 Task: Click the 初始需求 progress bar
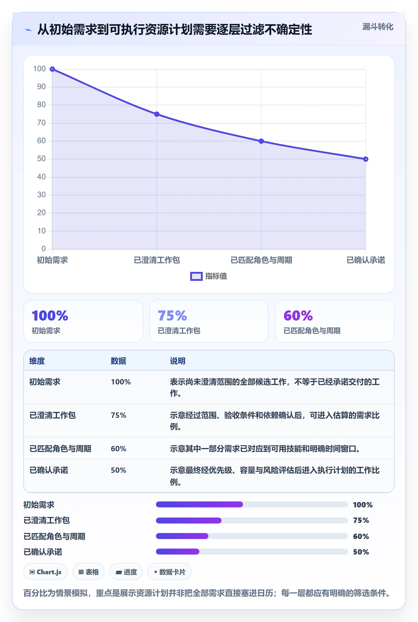(252, 504)
